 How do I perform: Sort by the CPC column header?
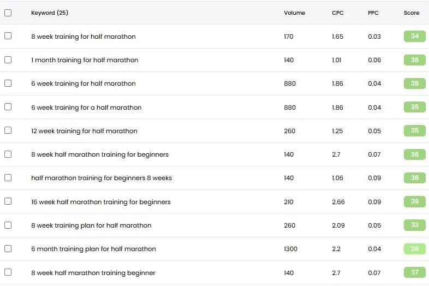click(337, 13)
